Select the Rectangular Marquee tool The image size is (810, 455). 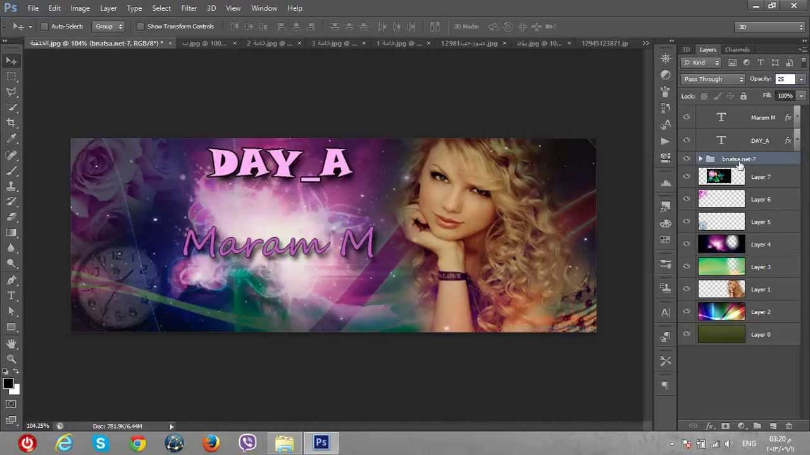(11, 76)
